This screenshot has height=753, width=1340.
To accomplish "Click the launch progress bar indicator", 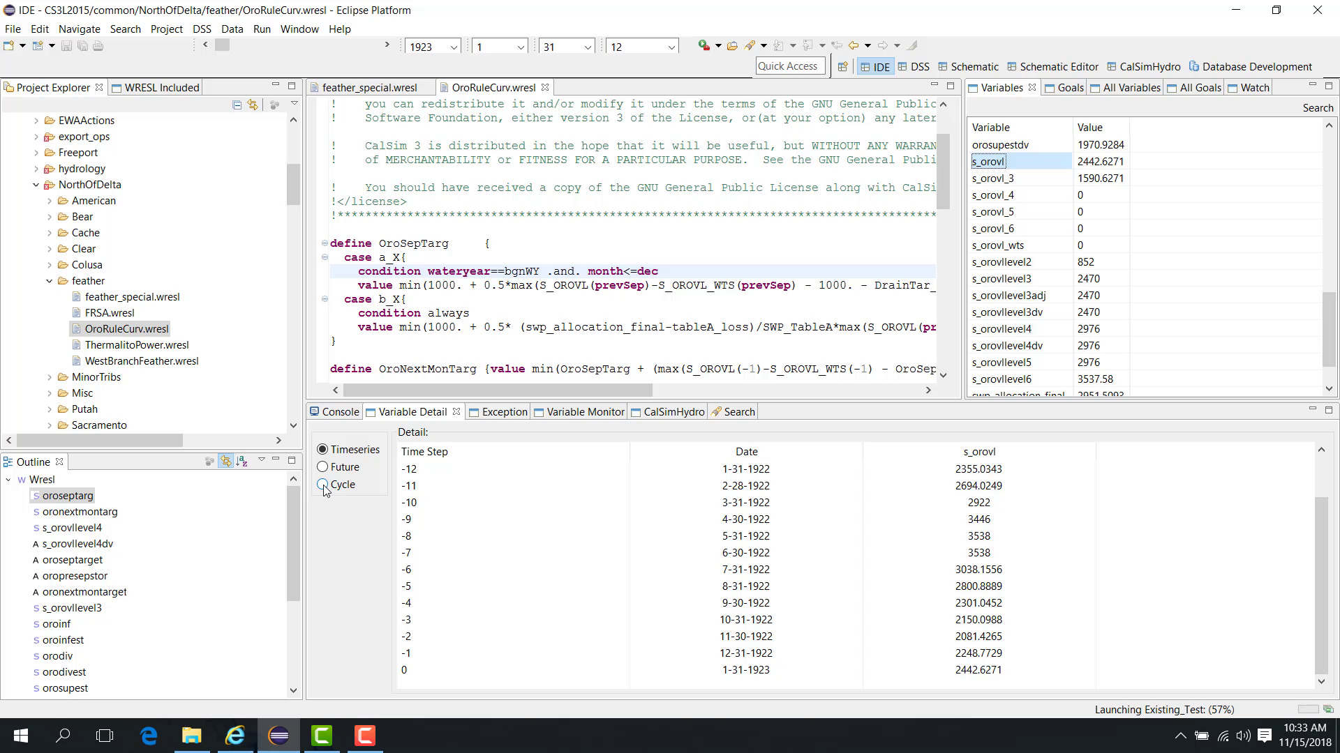I will coord(1309,709).
